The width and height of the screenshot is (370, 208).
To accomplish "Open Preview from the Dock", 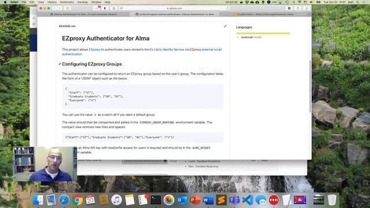I will coord(51,200).
